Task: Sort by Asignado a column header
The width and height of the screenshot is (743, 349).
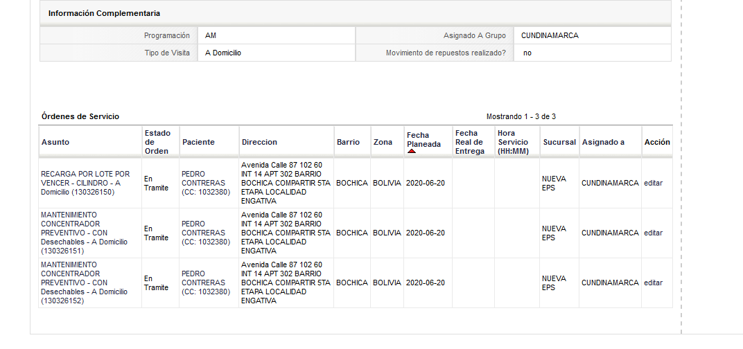Action: pos(603,142)
